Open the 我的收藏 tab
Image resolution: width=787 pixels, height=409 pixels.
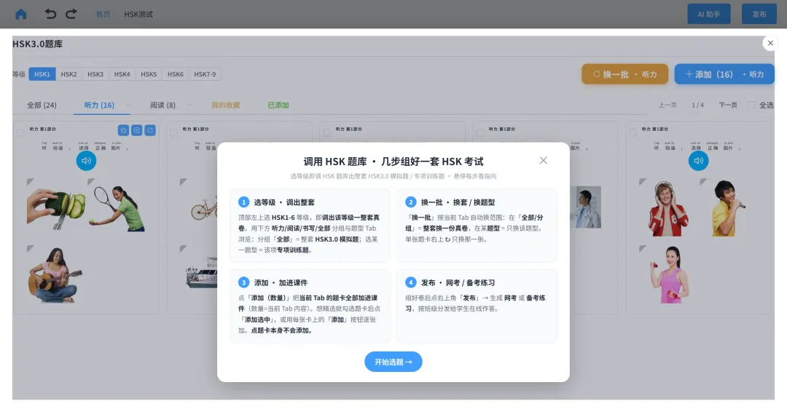(225, 106)
